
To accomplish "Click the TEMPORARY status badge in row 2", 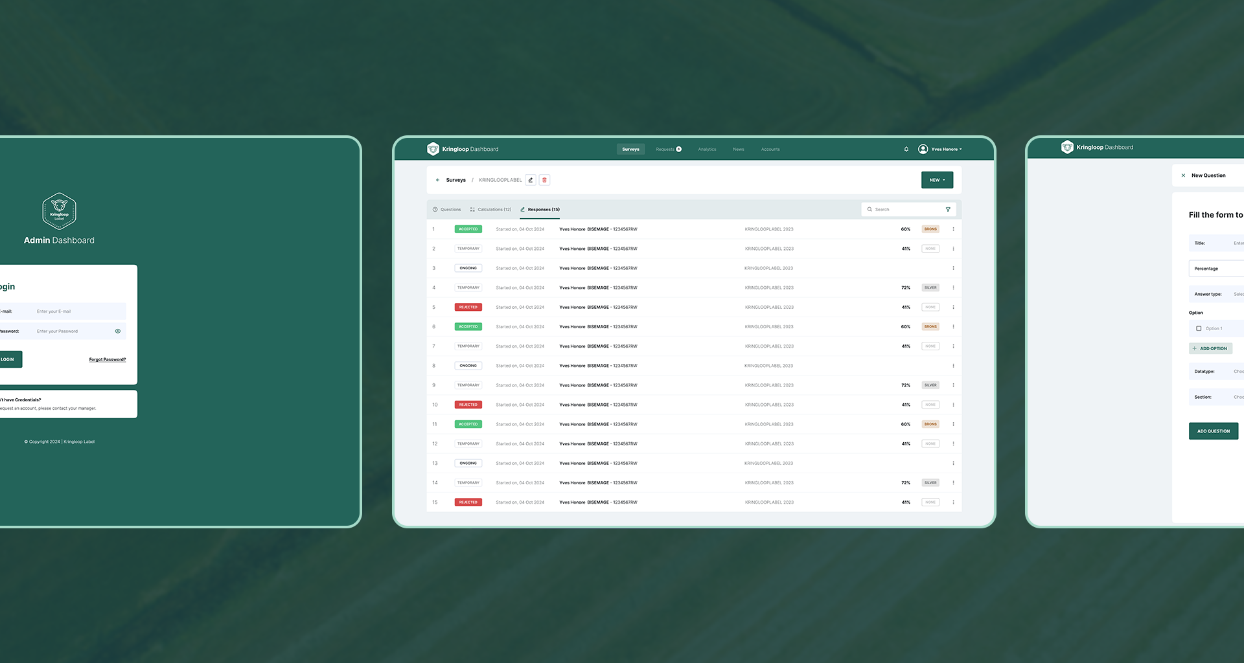I will [468, 249].
